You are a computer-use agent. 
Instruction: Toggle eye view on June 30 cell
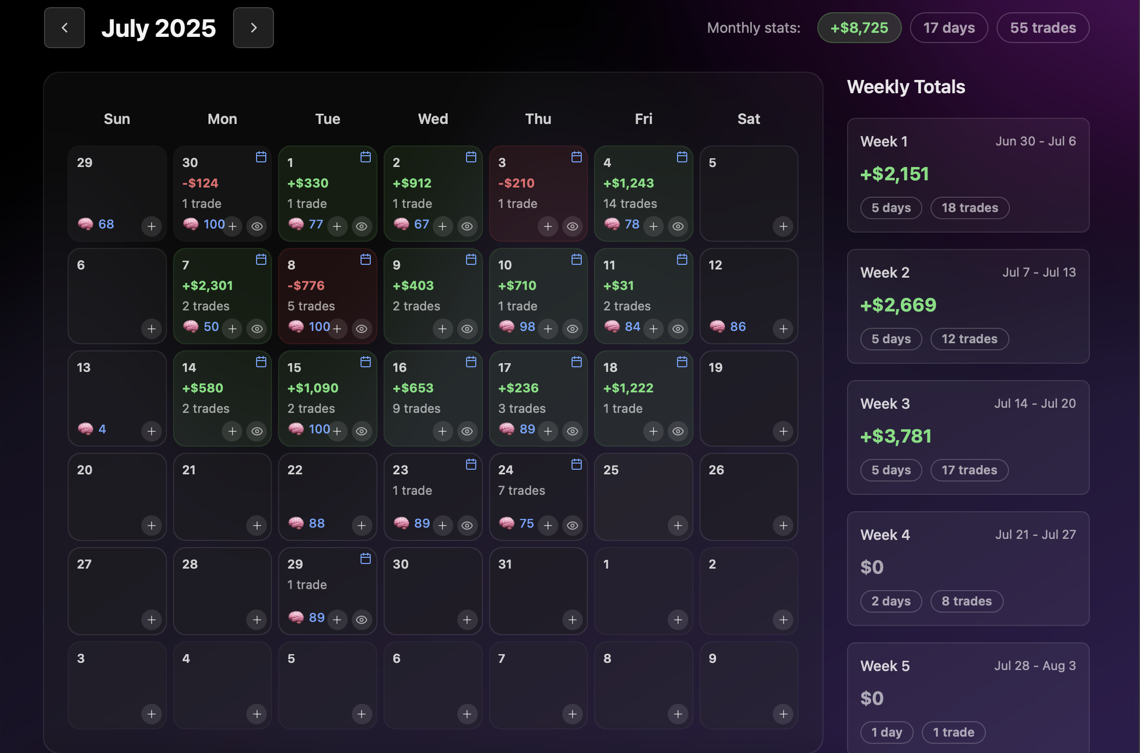click(x=257, y=226)
